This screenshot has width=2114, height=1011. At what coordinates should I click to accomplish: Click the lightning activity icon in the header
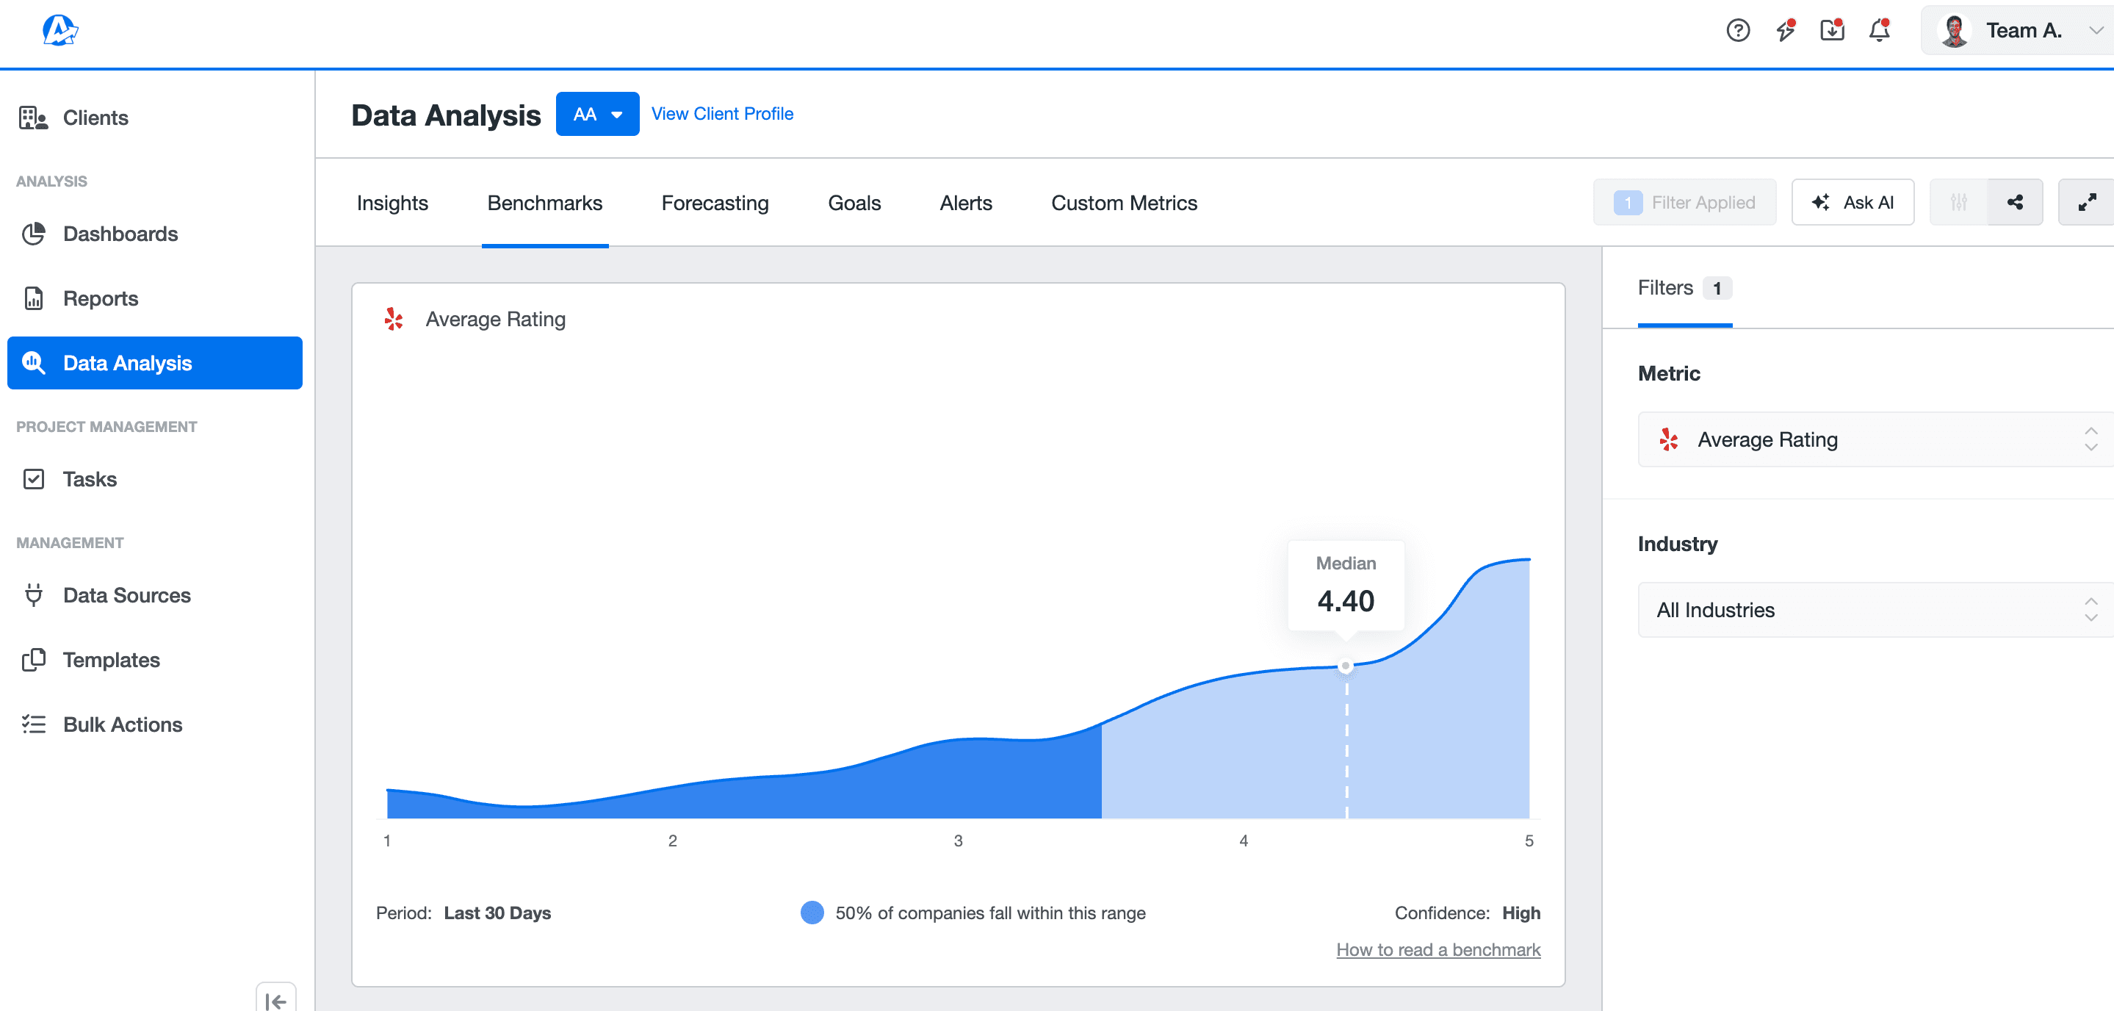[x=1785, y=30]
